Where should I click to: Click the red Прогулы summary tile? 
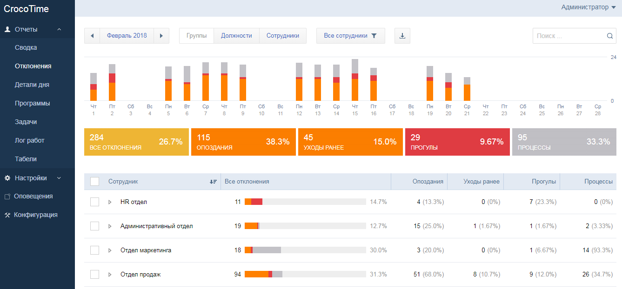pyautogui.click(x=457, y=142)
